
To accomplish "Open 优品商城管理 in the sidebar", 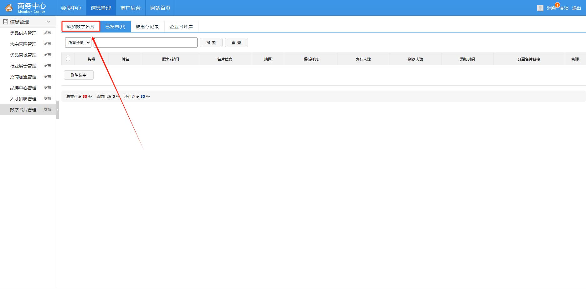I will click(23, 55).
